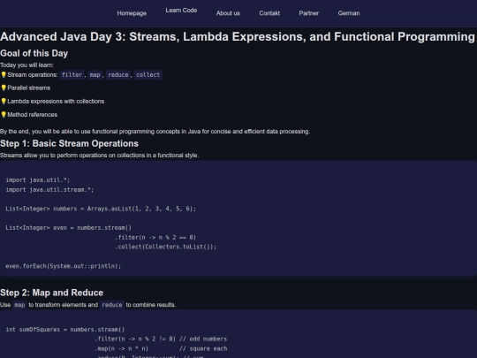Click the 'By the end, you will be able' paragraph
This screenshot has width=477, height=358.
point(155,132)
